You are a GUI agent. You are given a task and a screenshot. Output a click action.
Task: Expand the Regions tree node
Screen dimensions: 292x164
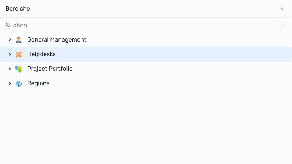click(10, 83)
